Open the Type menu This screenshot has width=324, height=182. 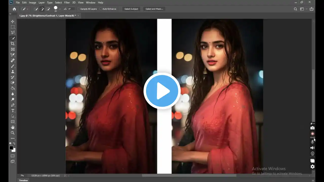tap(50, 3)
